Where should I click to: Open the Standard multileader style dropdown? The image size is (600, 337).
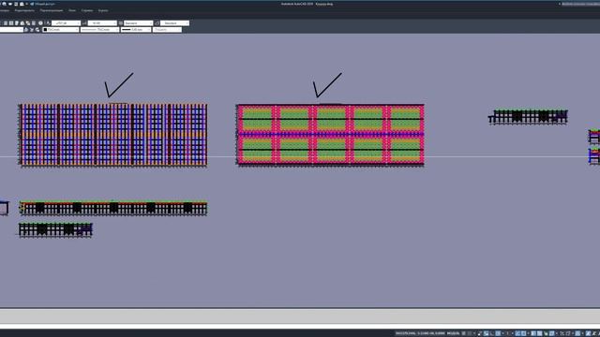coord(174,22)
